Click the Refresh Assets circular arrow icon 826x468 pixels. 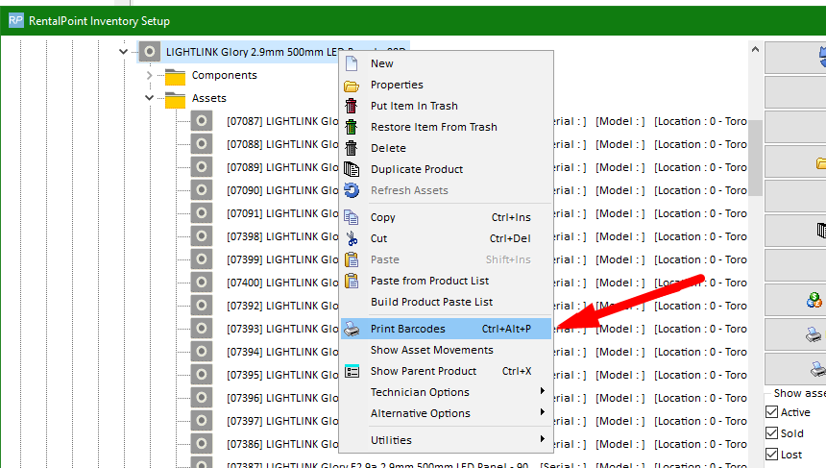tap(352, 190)
